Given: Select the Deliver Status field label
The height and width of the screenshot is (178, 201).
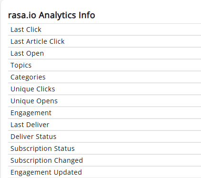Looking at the screenshot, I should click(33, 137).
